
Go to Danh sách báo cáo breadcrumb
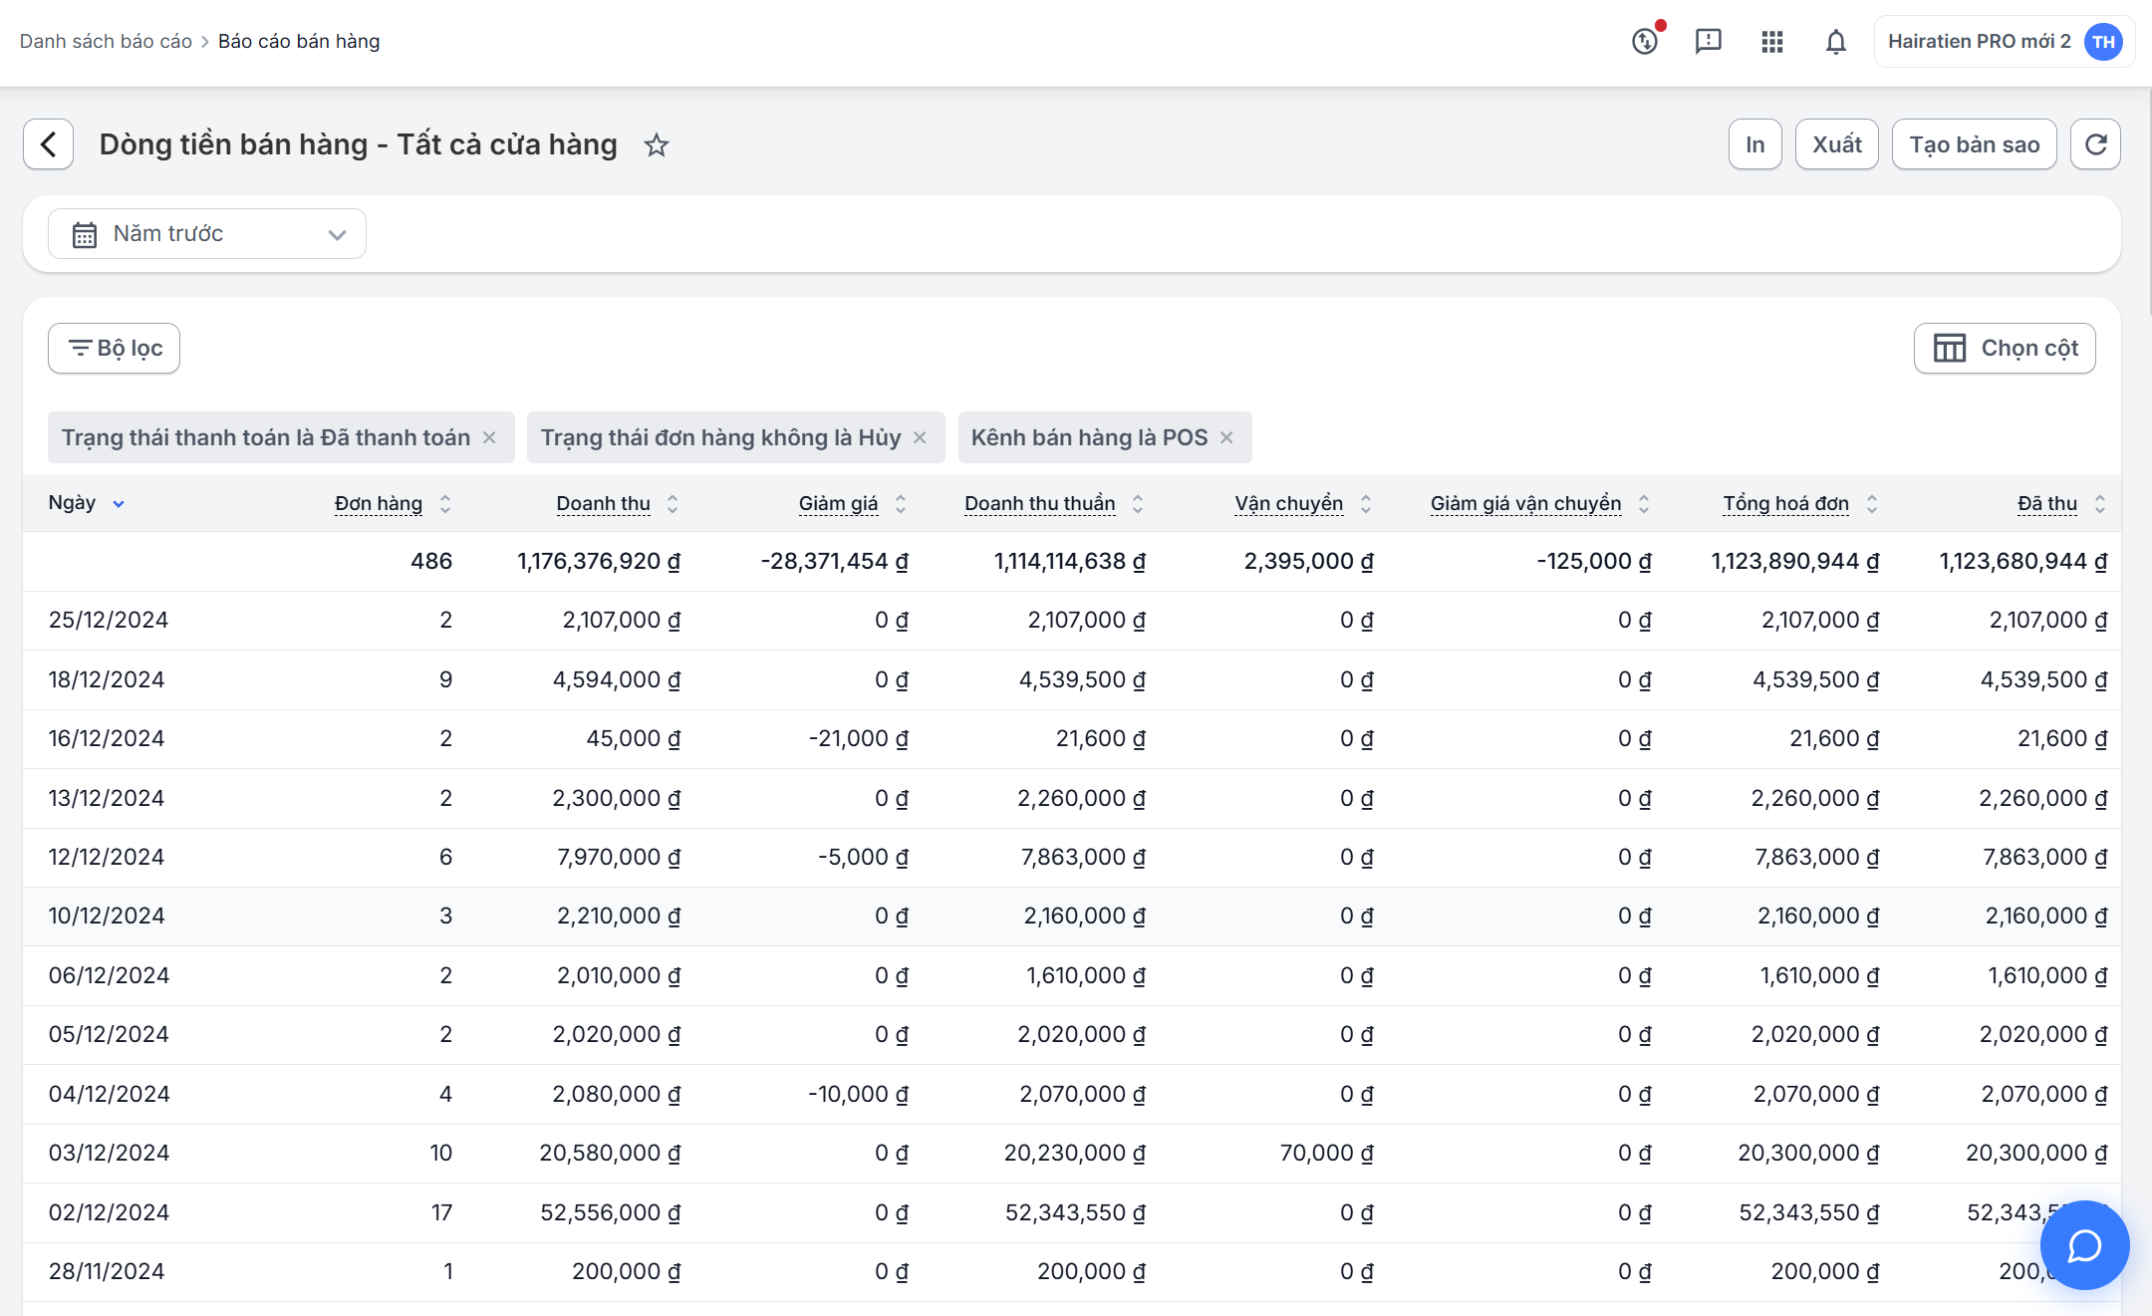(106, 42)
